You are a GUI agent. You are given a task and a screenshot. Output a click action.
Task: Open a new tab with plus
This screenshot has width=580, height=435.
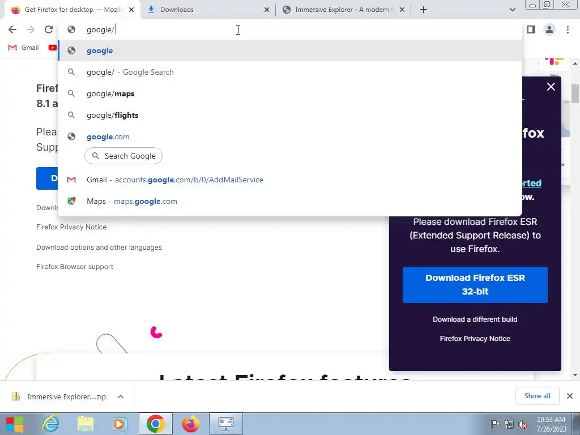(424, 10)
